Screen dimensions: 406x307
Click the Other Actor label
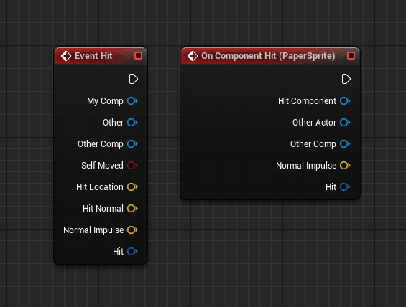pos(314,122)
